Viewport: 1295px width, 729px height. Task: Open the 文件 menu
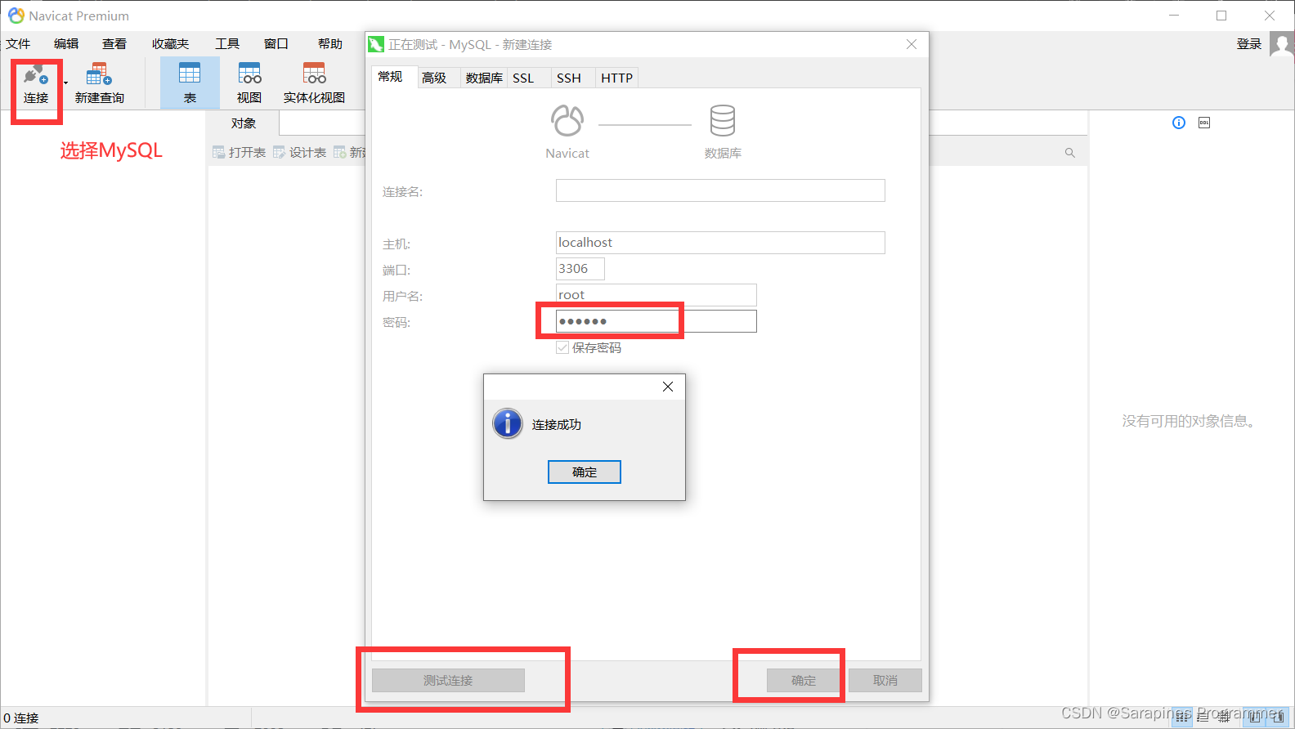18,44
